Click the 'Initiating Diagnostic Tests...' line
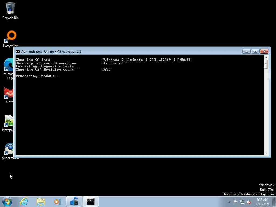 [48, 66]
